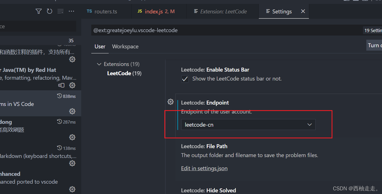Click the gear on the Markdown shortcuts extension

click(x=72, y=163)
